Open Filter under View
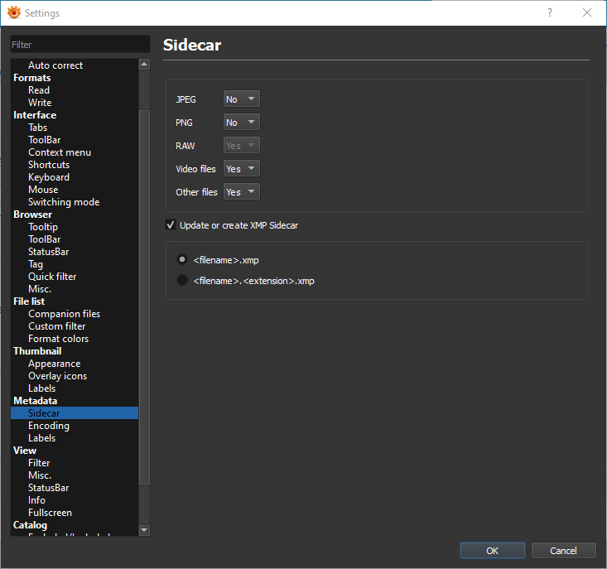Image resolution: width=607 pixels, height=569 pixels. click(x=39, y=462)
